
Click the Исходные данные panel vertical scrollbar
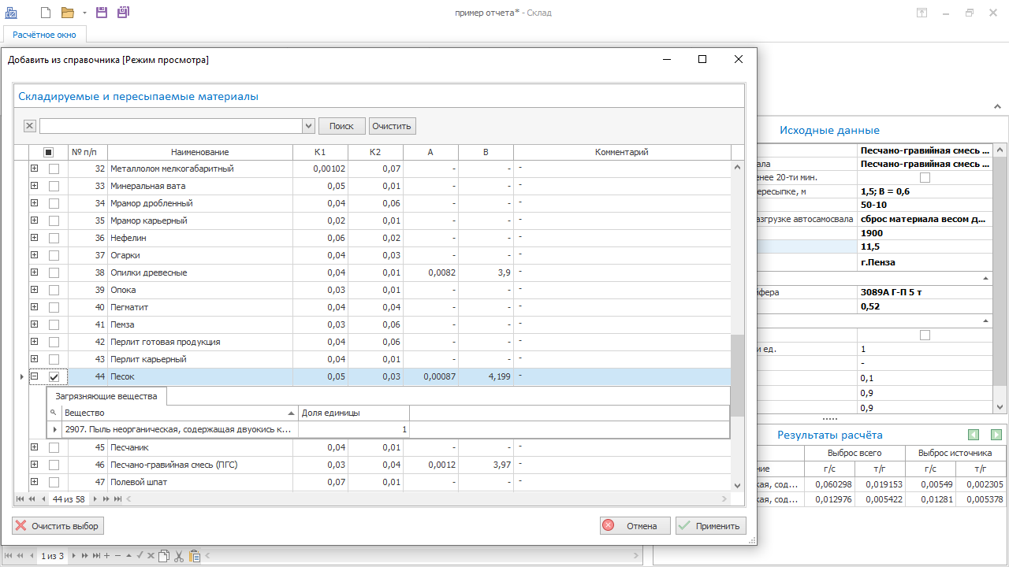click(999, 278)
